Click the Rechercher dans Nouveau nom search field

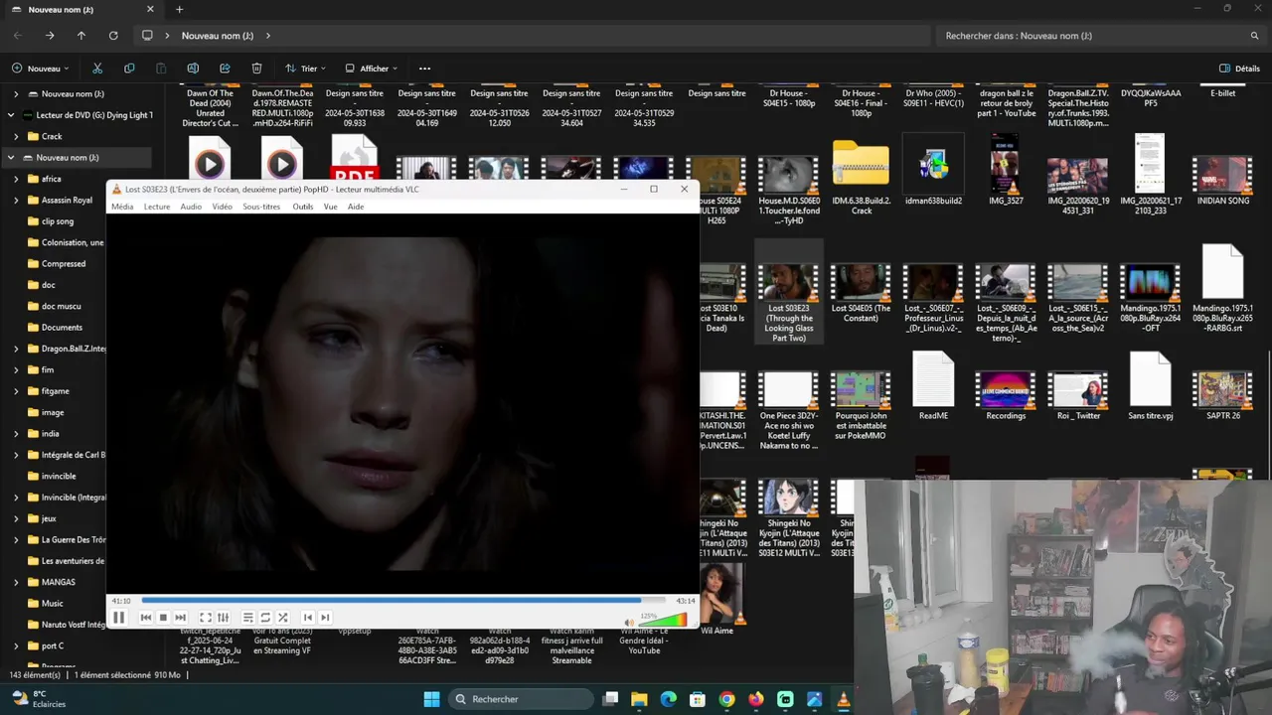[x=1101, y=36]
